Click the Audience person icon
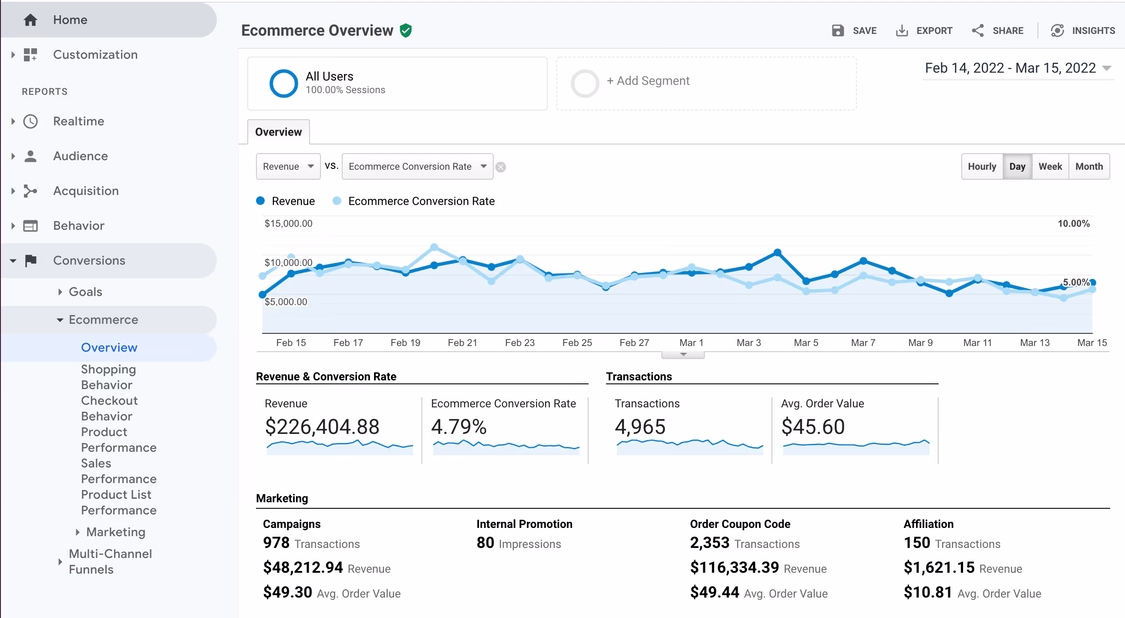Viewport: 1125px width, 618px height. click(30, 156)
